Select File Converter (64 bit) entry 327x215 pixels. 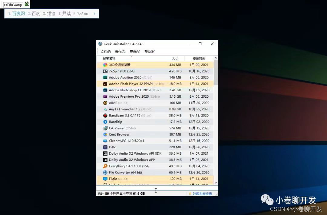125,173
